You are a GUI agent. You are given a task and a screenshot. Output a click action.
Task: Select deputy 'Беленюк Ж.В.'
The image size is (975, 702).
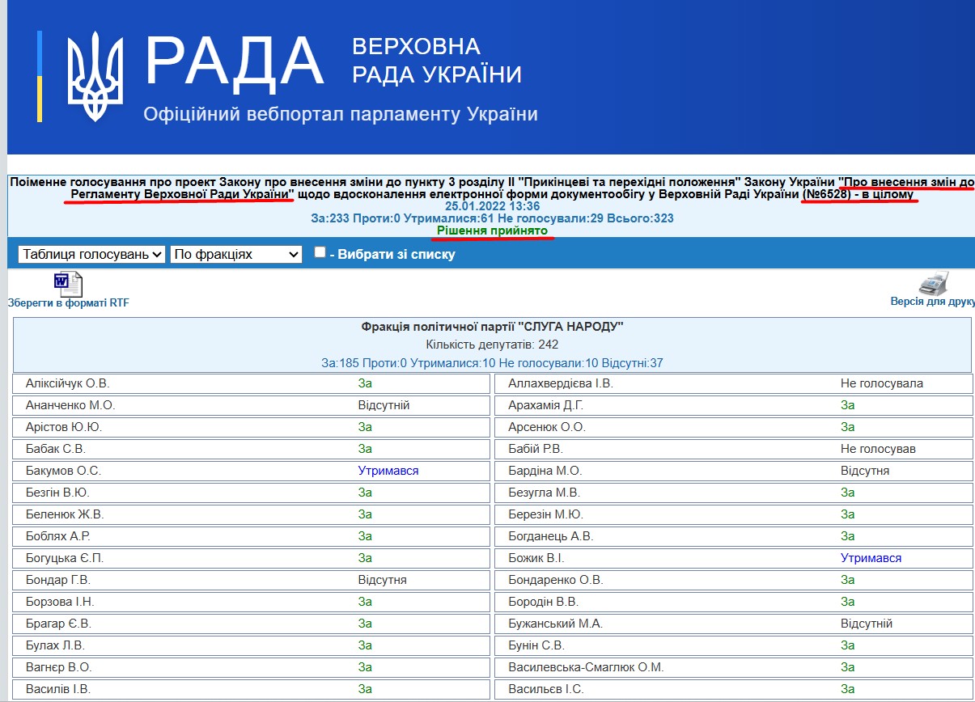[65, 514]
